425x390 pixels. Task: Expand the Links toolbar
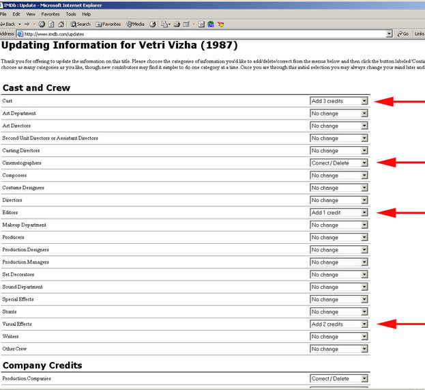419,34
